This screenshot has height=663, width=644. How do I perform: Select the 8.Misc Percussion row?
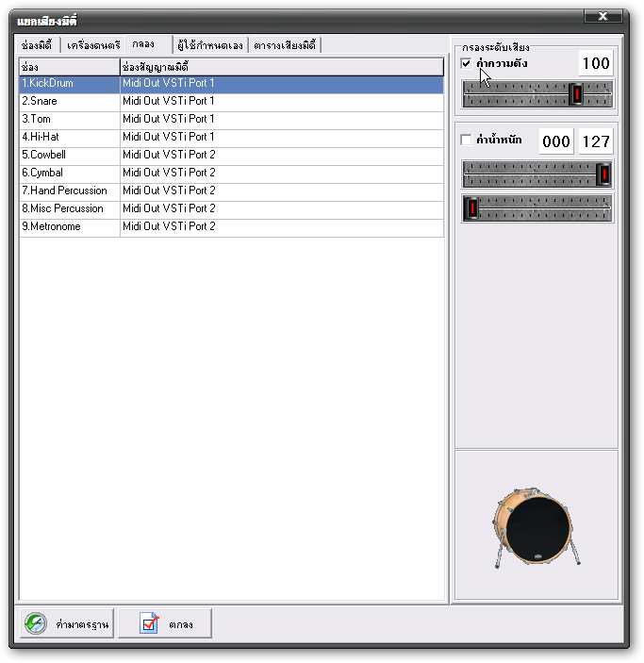pos(231,208)
